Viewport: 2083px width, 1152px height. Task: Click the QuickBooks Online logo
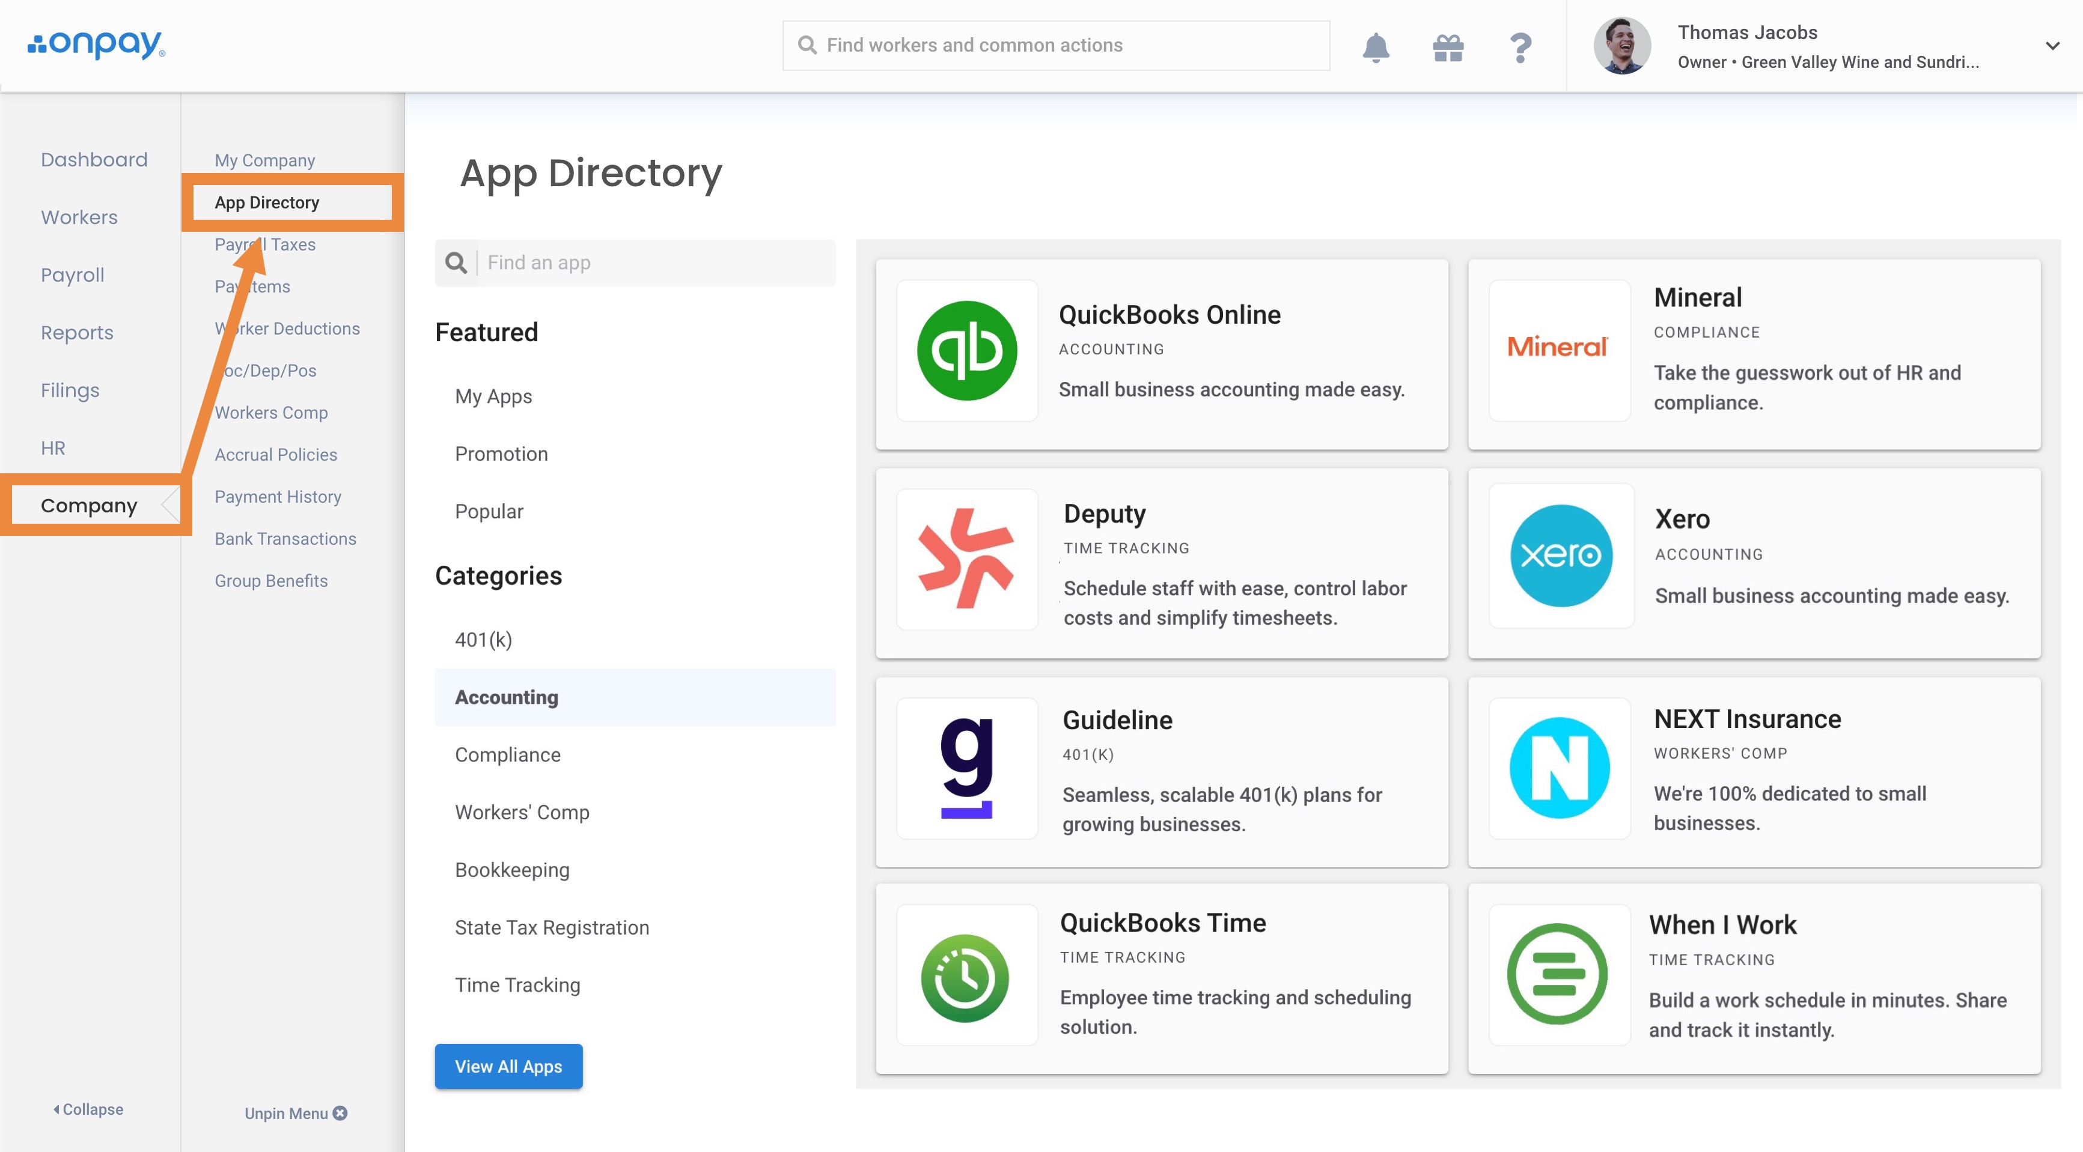[967, 350]
